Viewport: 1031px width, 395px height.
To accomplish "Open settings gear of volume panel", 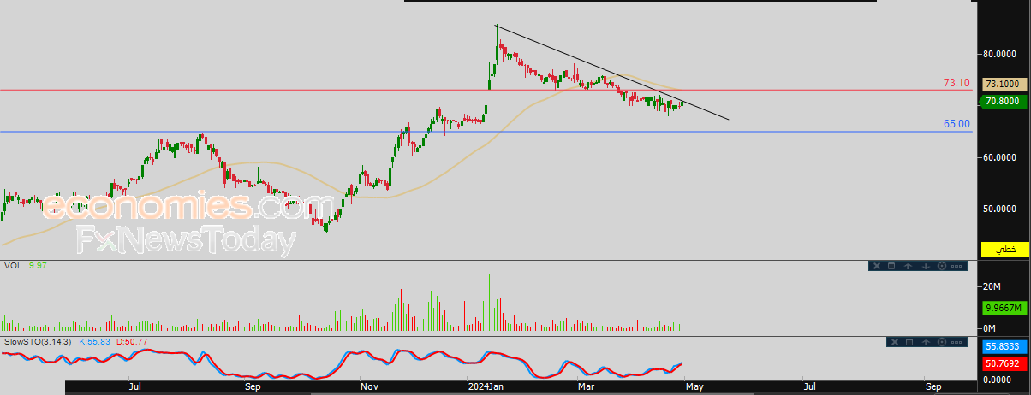I will coord(942,266).
